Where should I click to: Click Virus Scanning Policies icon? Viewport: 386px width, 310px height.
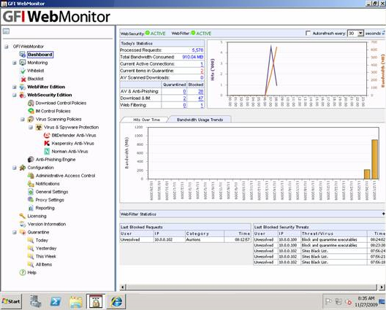pos(31,119)
